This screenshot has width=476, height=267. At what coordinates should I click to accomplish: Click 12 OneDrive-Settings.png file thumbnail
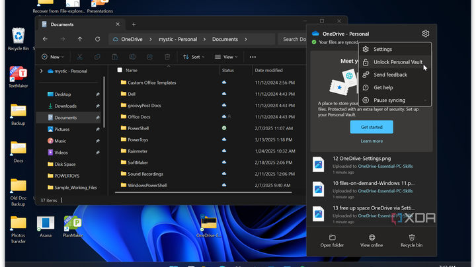(x=319, y=164)
